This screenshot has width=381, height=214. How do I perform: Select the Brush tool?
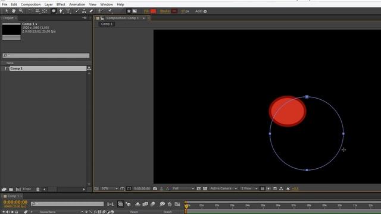coord(77,11)
